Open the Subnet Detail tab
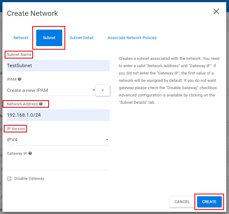Viewport: 229px width, 214px height. coord(82,38)
